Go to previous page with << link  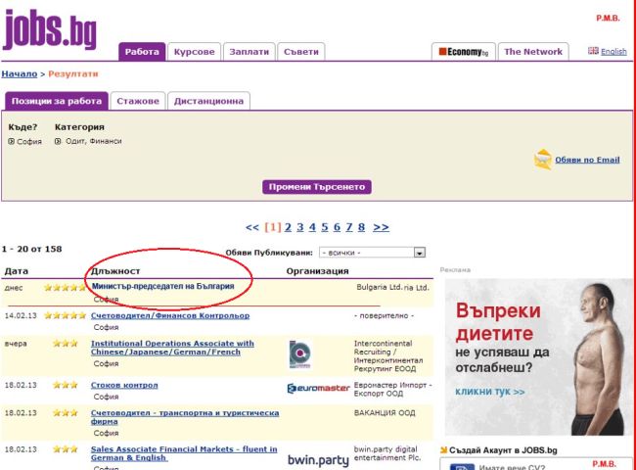tap(252, 227)
